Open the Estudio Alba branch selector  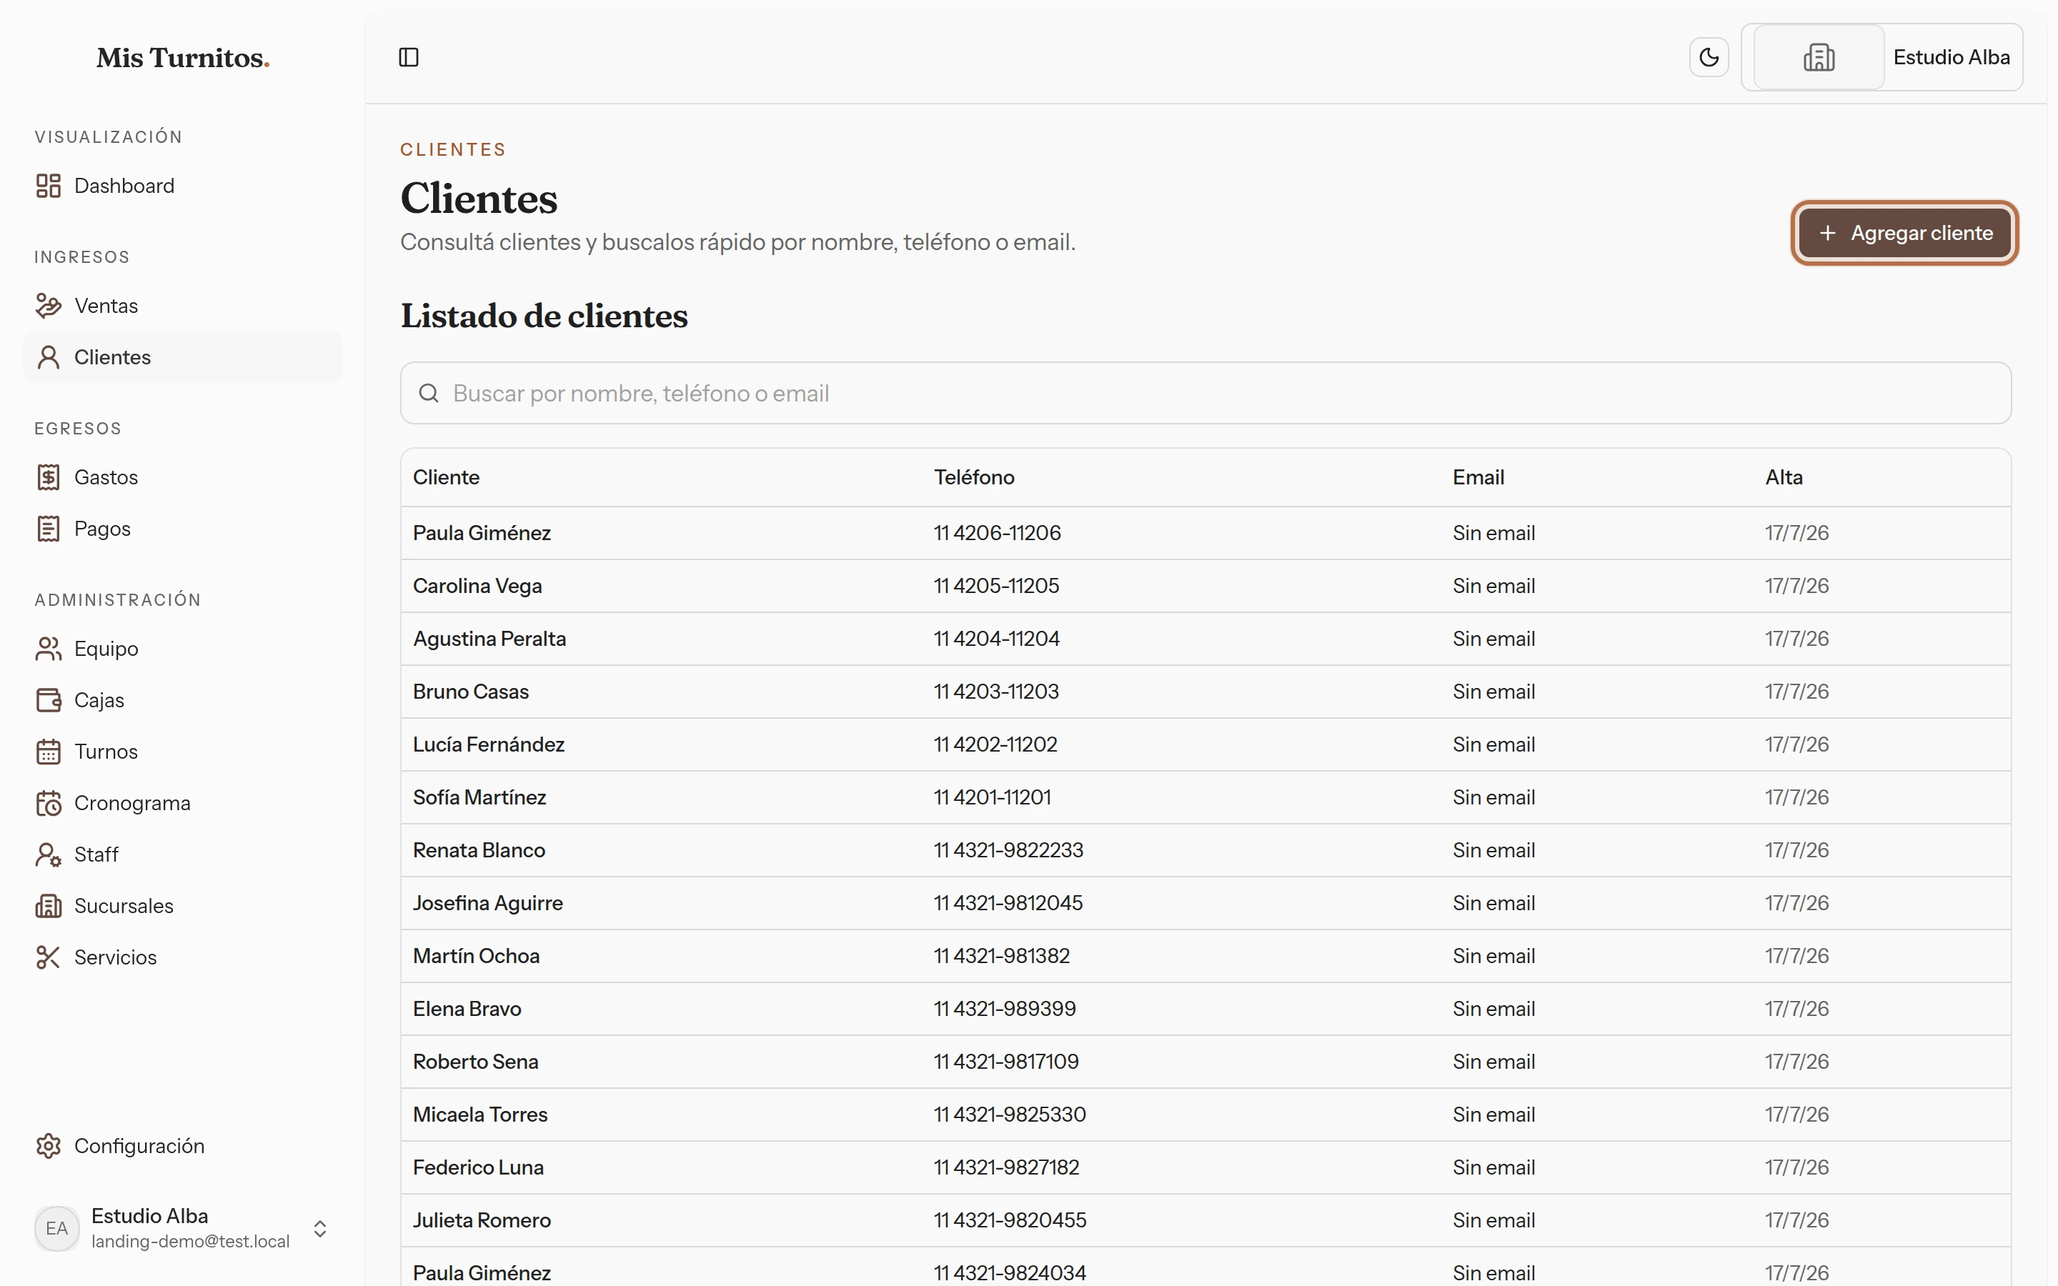(x=1881, y=57)
